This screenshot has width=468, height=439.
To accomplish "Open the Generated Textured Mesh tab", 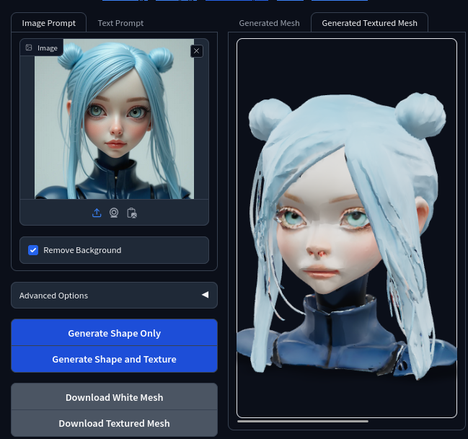I will (369, 23).
